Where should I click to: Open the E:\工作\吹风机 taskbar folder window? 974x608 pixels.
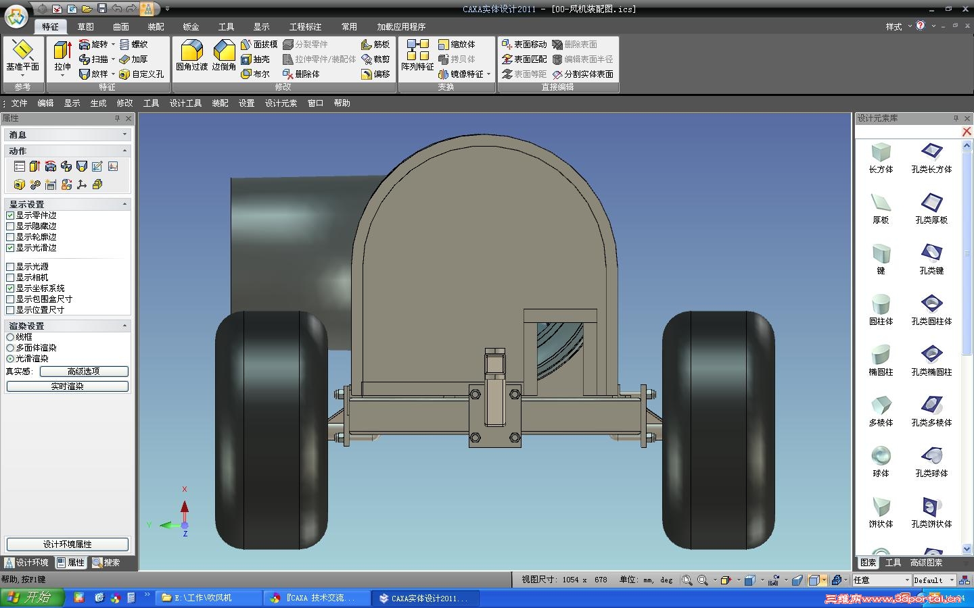click(209, 598)
